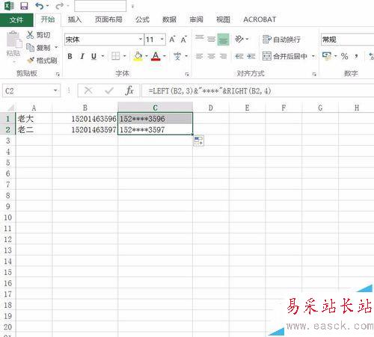This screenshot has width=374, height=337.
Task: Switch to Page Layout (页面布局) tab
Action: (108, 19)
